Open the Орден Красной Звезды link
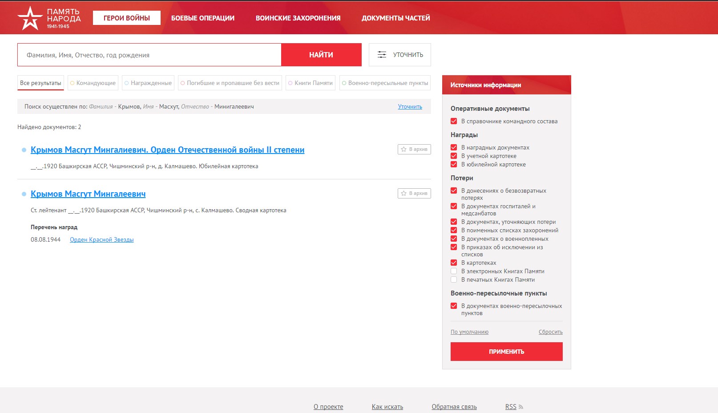This screenshot has height=413, width=718. pos(101,240)
